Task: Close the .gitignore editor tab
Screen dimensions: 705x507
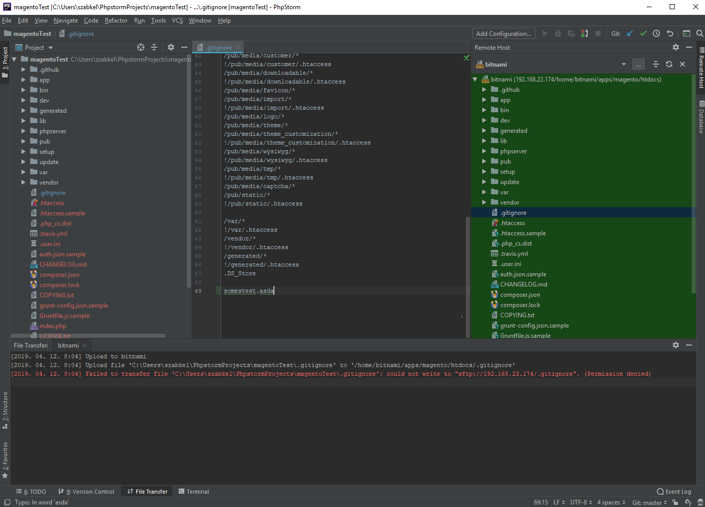Action: (x=238, y=47)
